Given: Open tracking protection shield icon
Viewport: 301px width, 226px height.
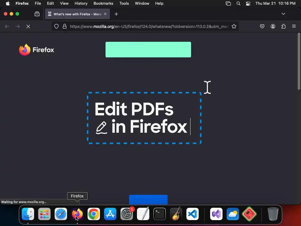Looking at the screenshot, I should tap(56, 26).
